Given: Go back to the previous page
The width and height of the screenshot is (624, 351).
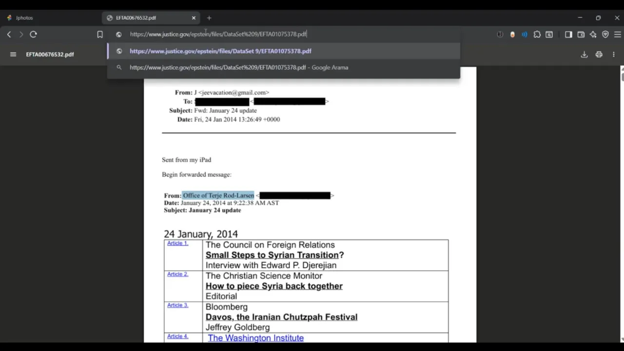Looking at the screenshot, I should point(9,34).
